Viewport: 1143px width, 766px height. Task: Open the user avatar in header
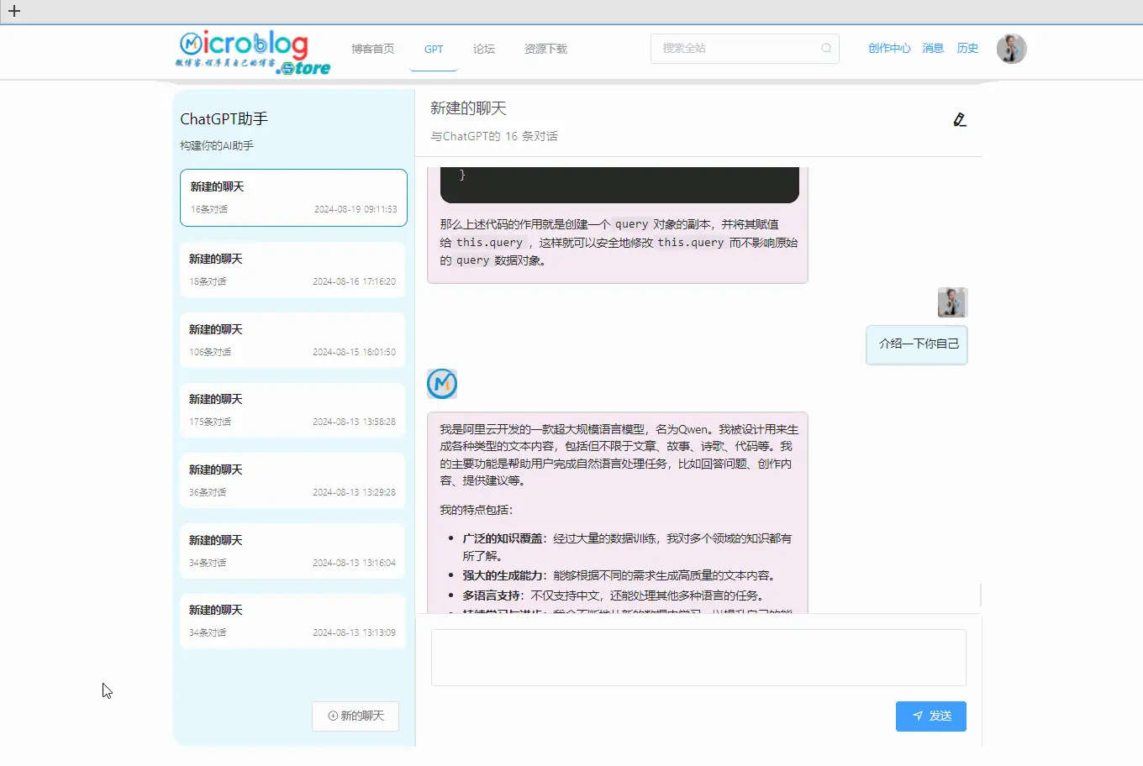pos(1011,49)
